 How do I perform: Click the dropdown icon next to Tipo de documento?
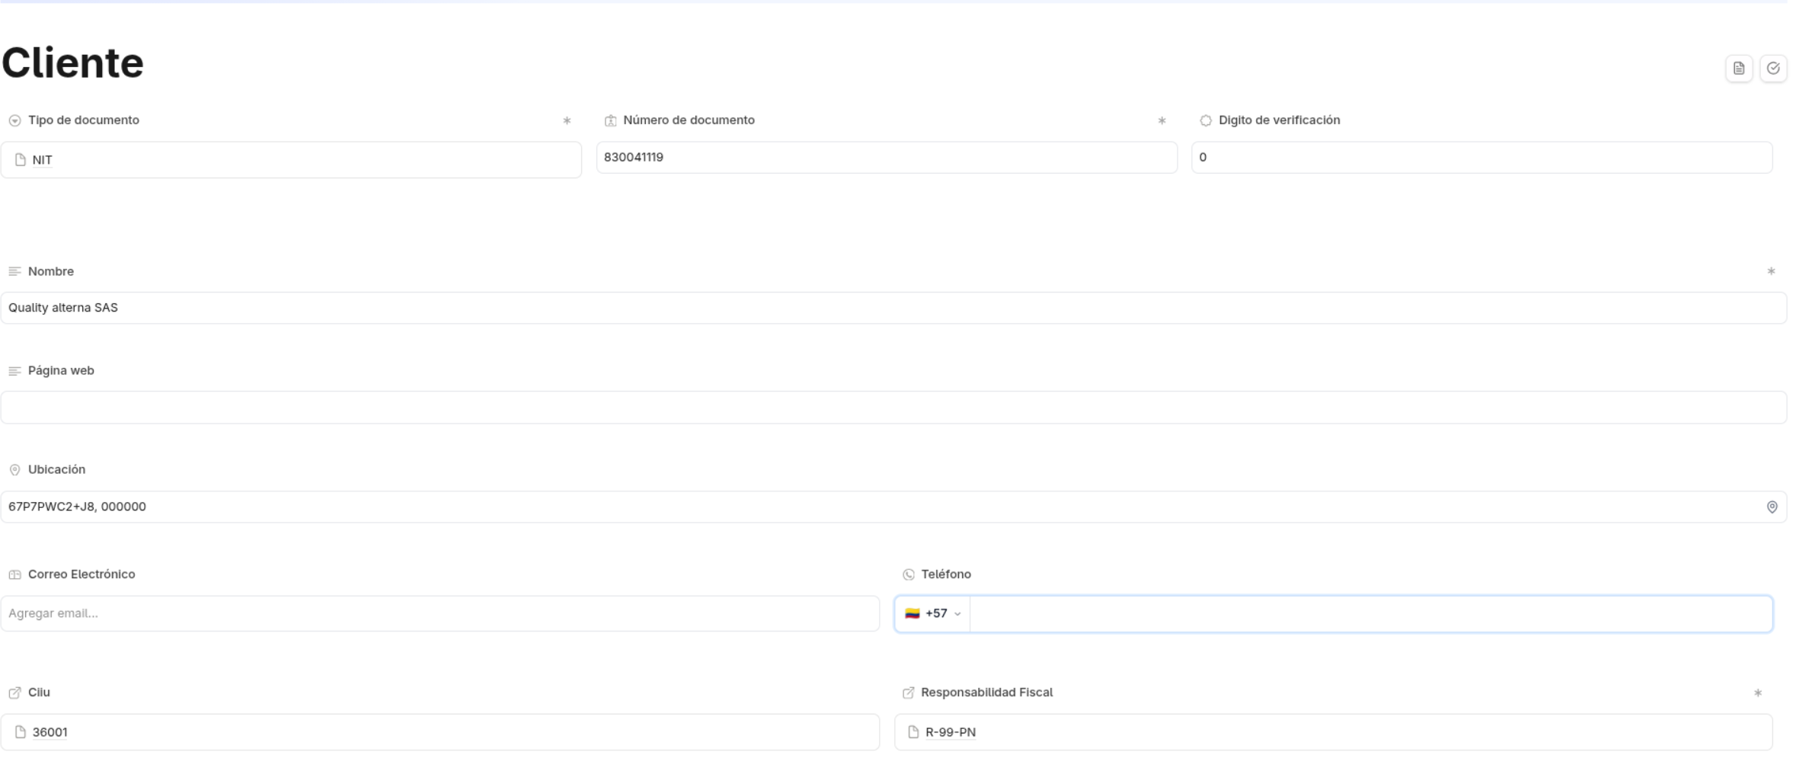[14, 121]
